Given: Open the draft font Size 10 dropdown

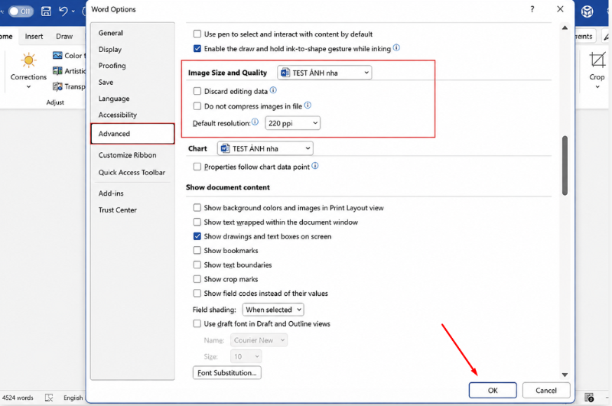Looking at the screenshot, I should coord(246,356).
